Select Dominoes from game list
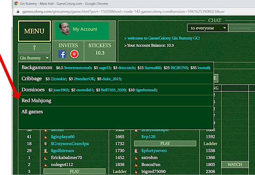Viewport: 255px width, 175px height. click(33, 90)
